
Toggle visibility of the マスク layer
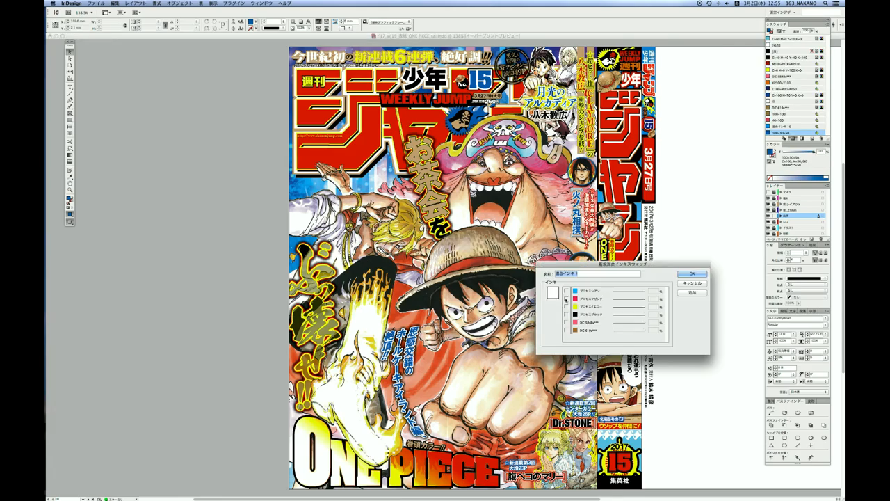(768, 192)
